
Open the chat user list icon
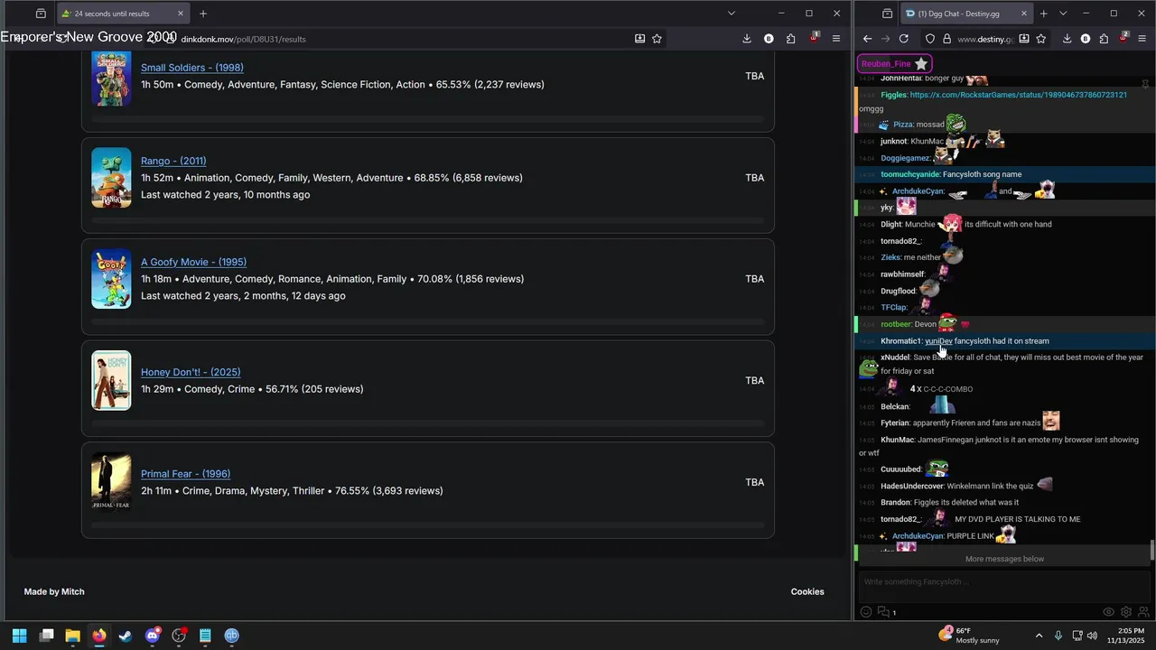point(1142,612)
